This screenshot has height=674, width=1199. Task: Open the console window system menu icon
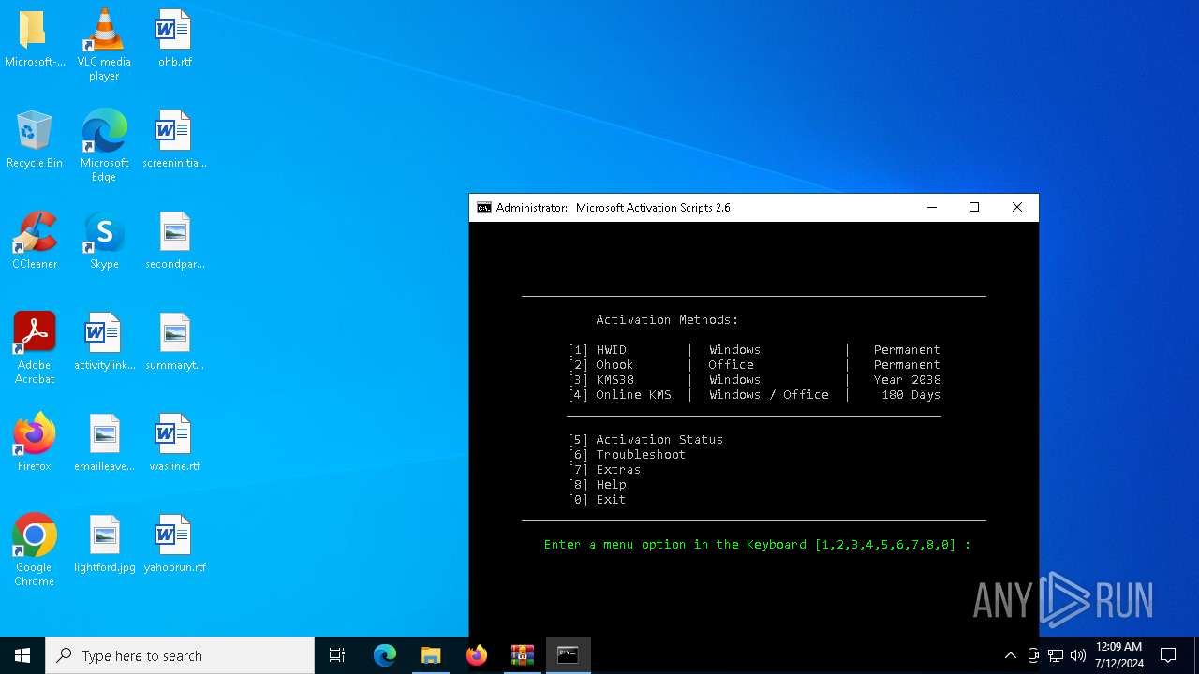coord(484,208)
